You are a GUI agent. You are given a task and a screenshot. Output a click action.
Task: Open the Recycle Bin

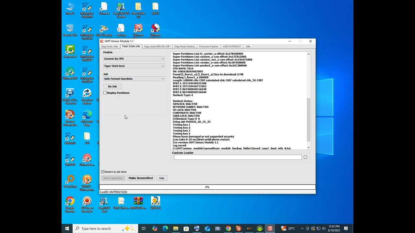(70, 30)
